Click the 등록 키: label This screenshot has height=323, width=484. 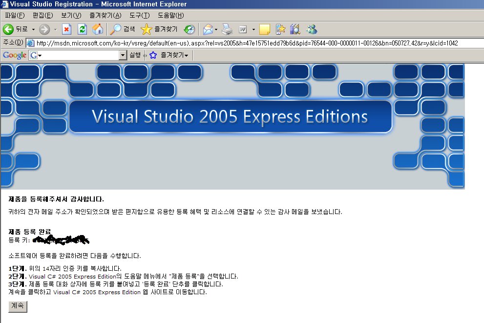point(19,240)
